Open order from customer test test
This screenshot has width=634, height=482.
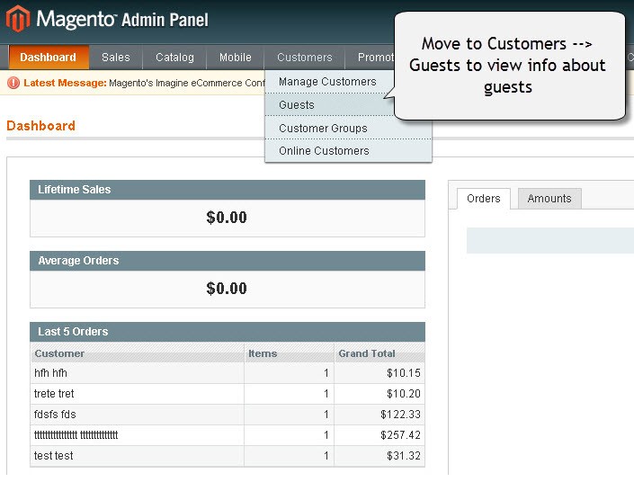[x=228, y=456]
